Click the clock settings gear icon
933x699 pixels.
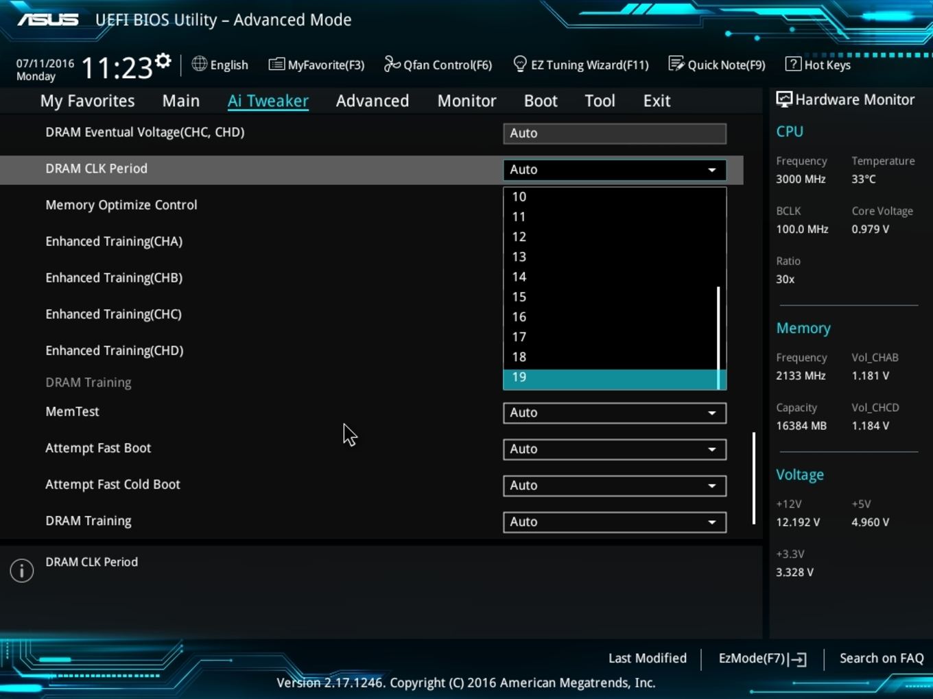(x=163, y=61)
